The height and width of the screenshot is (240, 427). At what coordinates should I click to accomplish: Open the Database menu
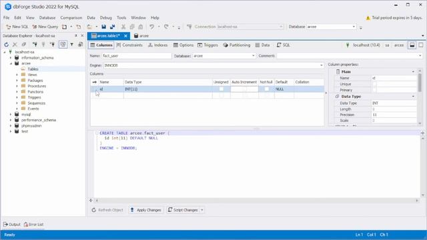point(47,18)
